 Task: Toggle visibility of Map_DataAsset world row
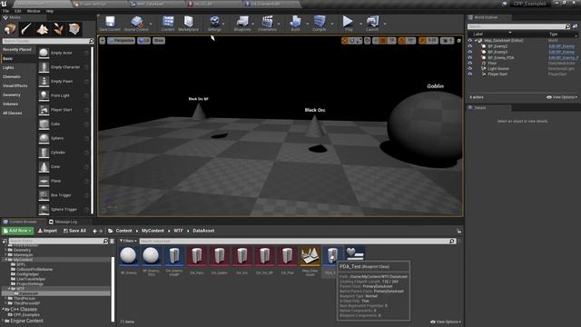(x=470, y=40)
